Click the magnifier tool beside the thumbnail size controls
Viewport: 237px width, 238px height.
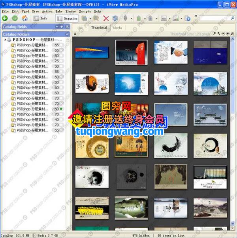pos(232,34)
